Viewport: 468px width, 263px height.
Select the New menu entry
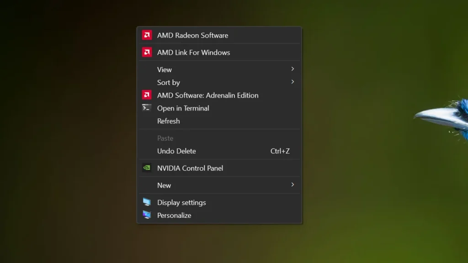219,185
